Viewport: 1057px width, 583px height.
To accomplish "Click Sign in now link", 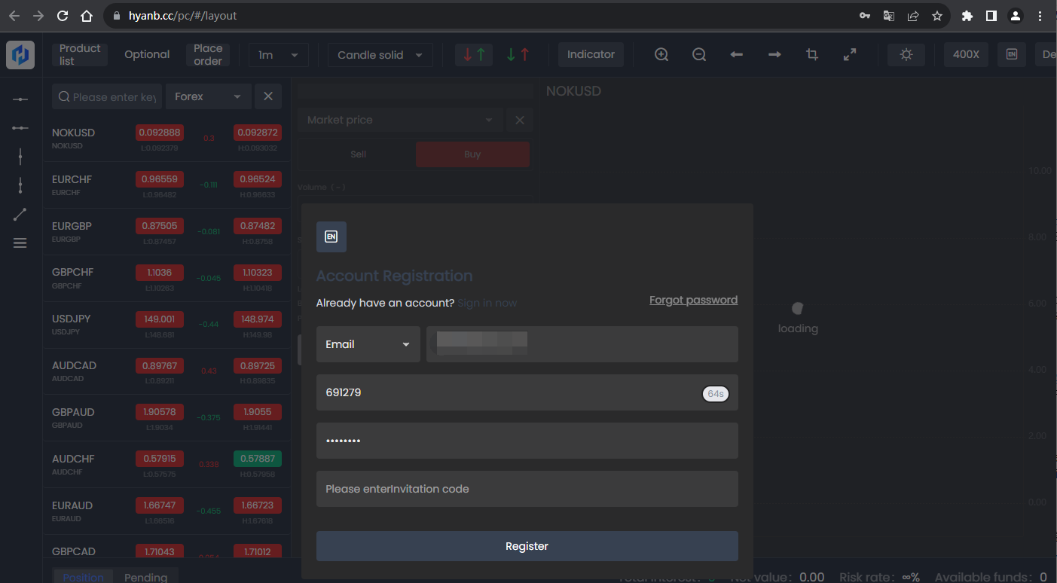I will click(x=487, y=303).
